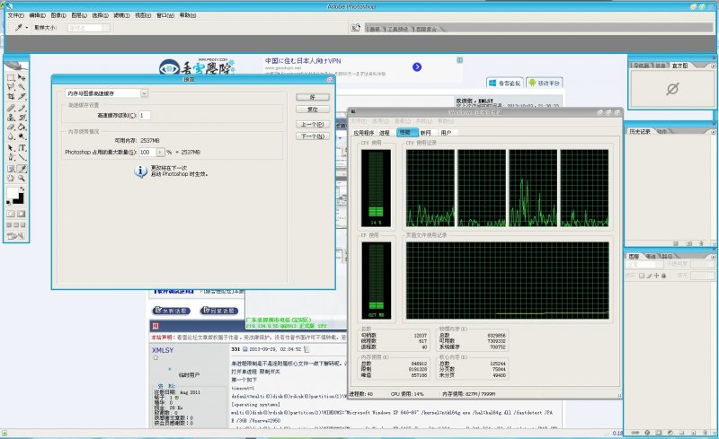Select the Hand tool
The height and width of the screenshot is (439, 719).
(11, 178)
